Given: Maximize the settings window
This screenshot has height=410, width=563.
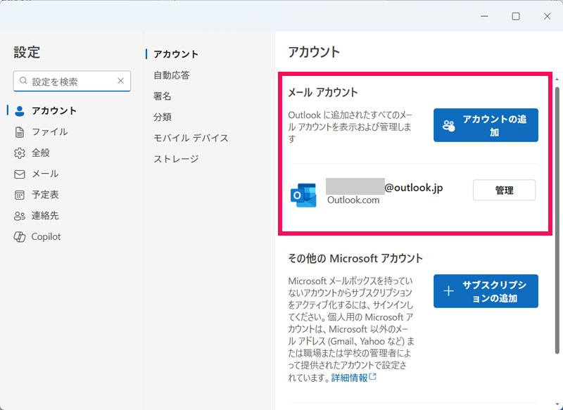Looking at the screenshot, I should tap(516, 16).
